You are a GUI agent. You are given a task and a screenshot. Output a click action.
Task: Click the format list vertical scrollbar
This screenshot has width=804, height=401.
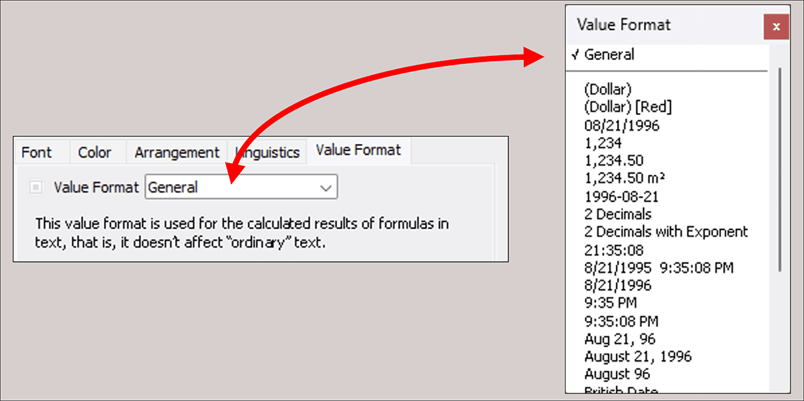tap(780, 170)
